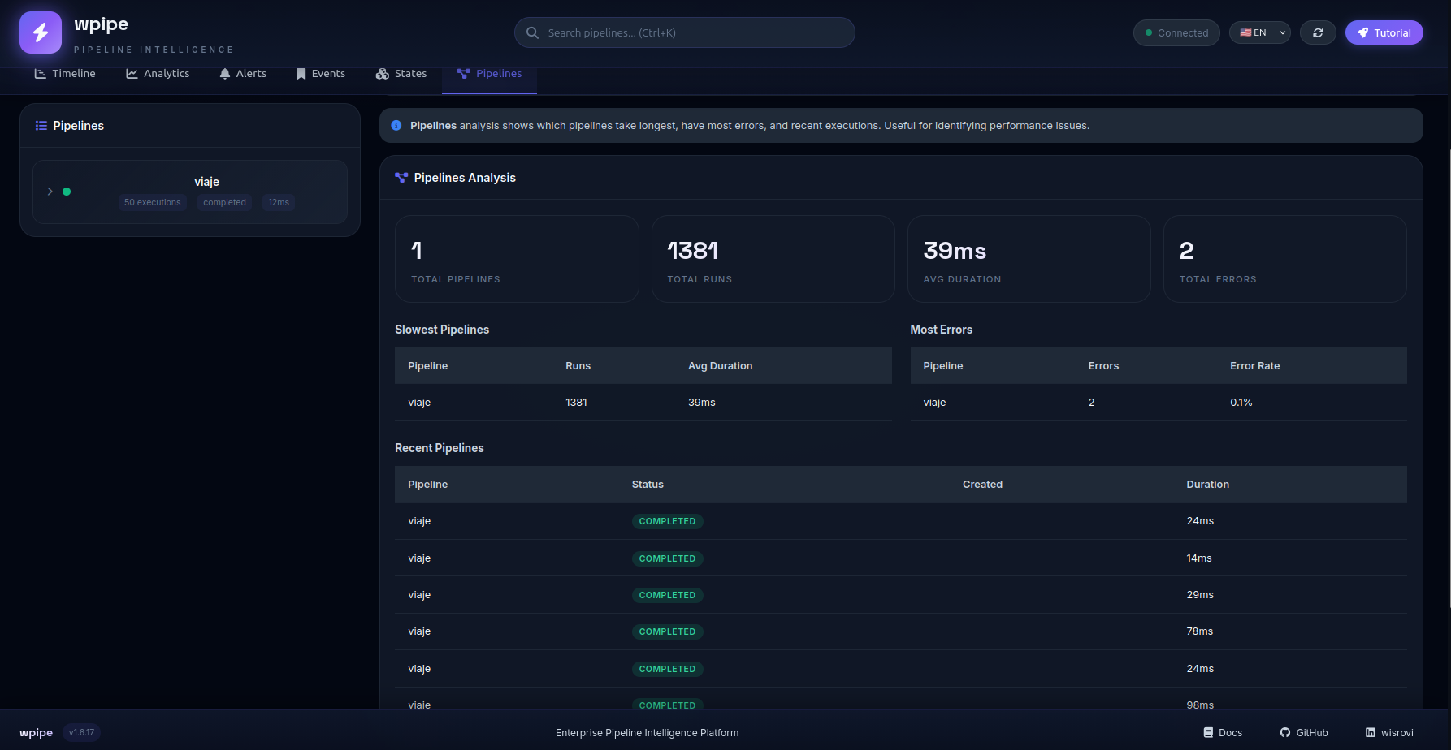
Task: Focus the Search pipelines input field
Action: (685, 32)
